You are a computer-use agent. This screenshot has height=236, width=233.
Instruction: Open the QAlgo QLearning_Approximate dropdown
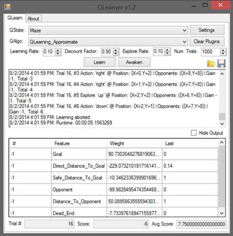pyautogui.click(x=108, y=42)
